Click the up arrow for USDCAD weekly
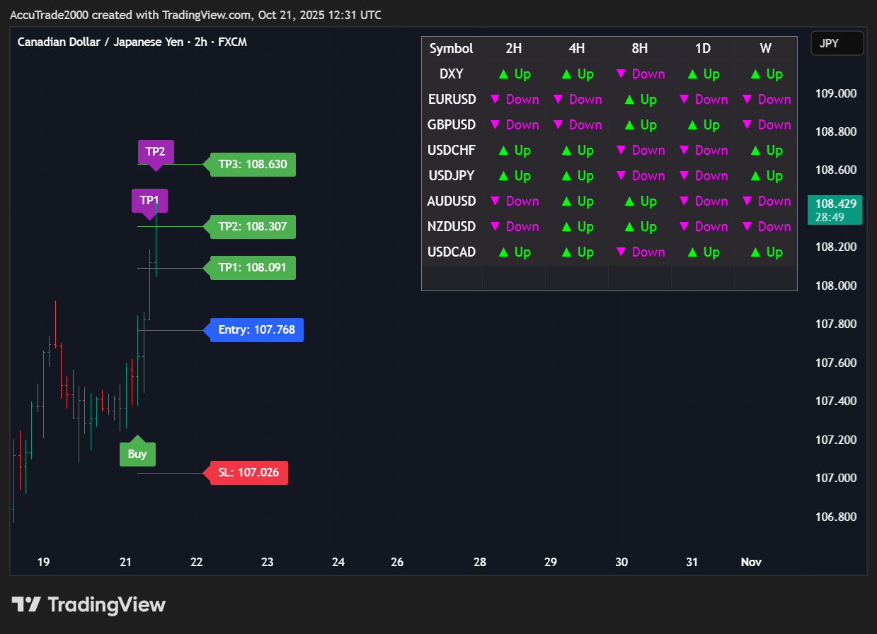Screen dimensions: 877x634 755,252
